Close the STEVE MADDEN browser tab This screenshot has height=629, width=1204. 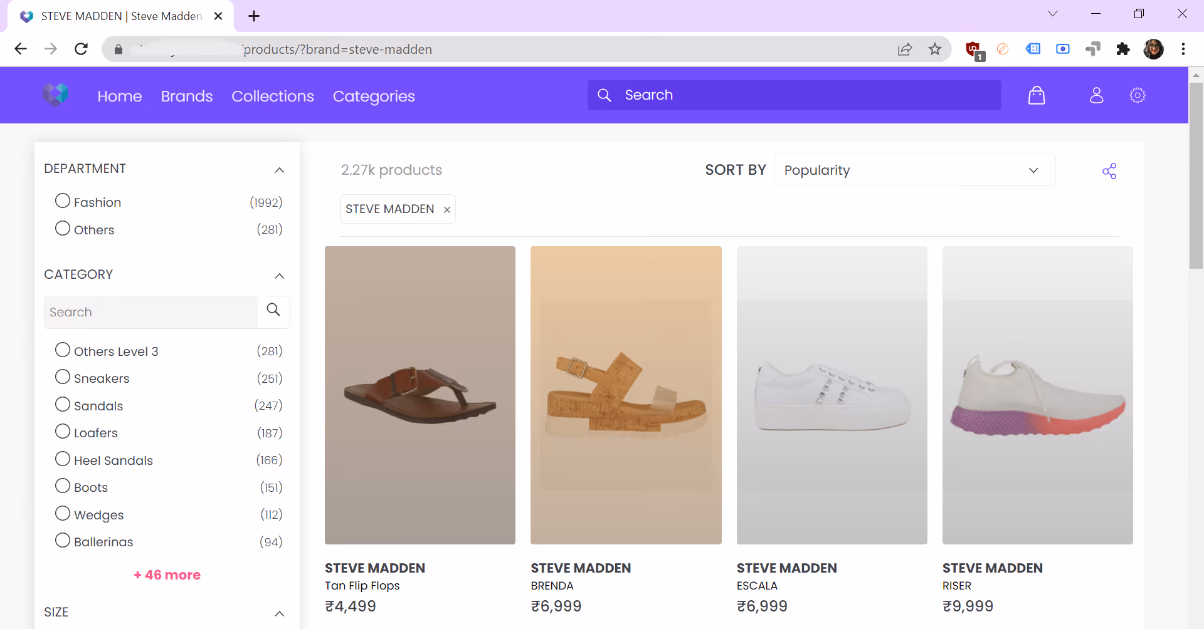point(218,16)
